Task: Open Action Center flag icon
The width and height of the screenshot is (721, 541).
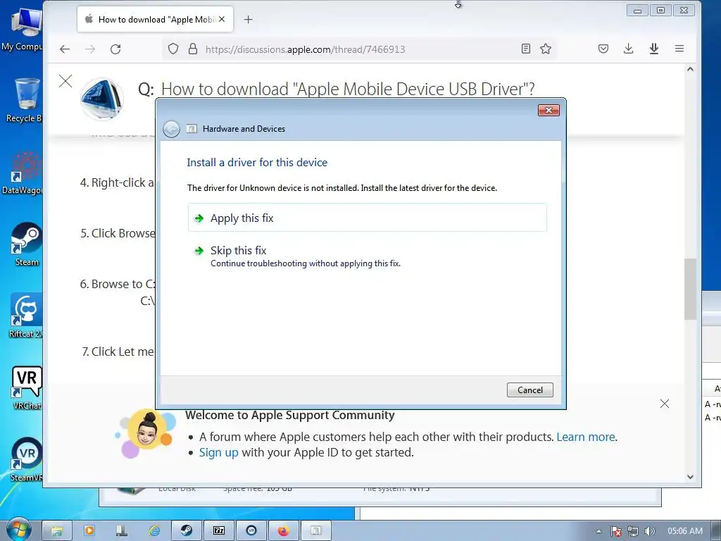Action: (x=615, y=531)
